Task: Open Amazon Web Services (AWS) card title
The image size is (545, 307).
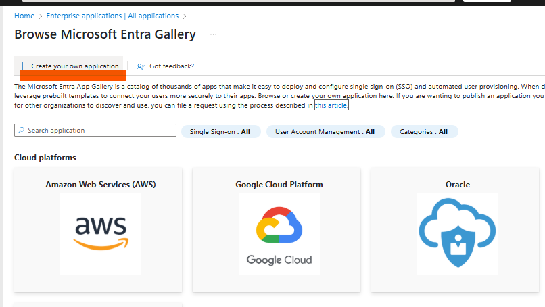Action: coord(101,185)
